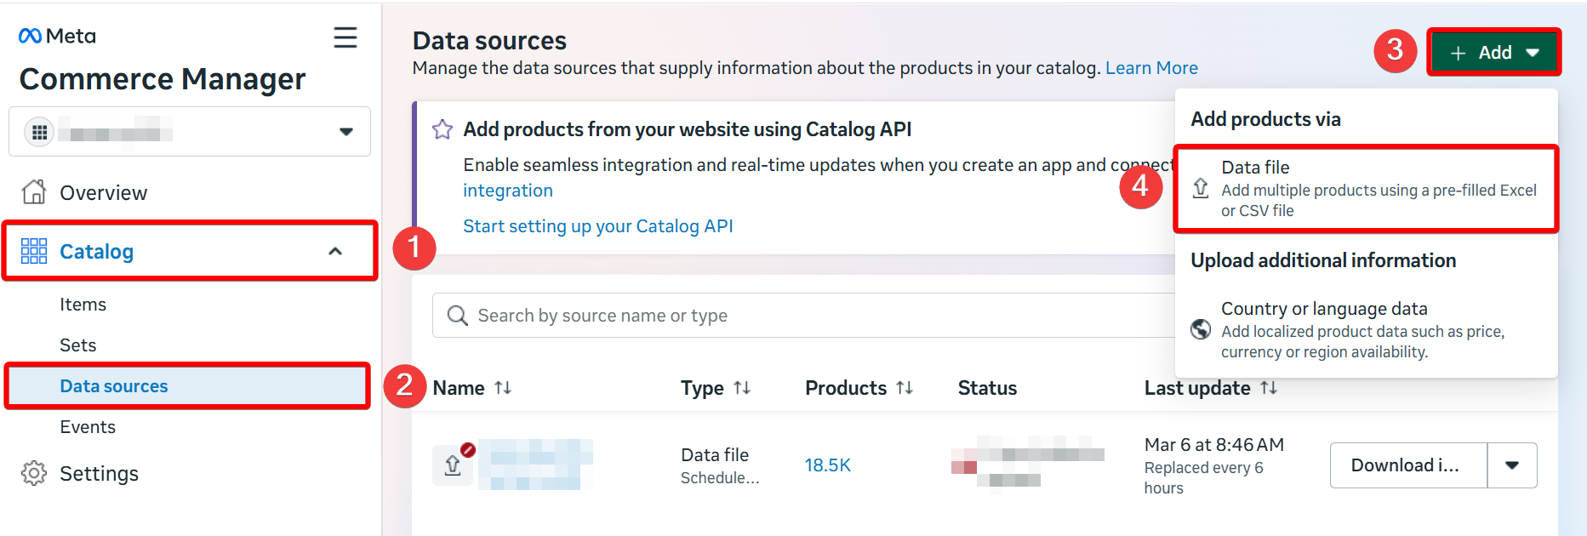
Task: Click the hamburger menu icon
Action: point(345,37)
